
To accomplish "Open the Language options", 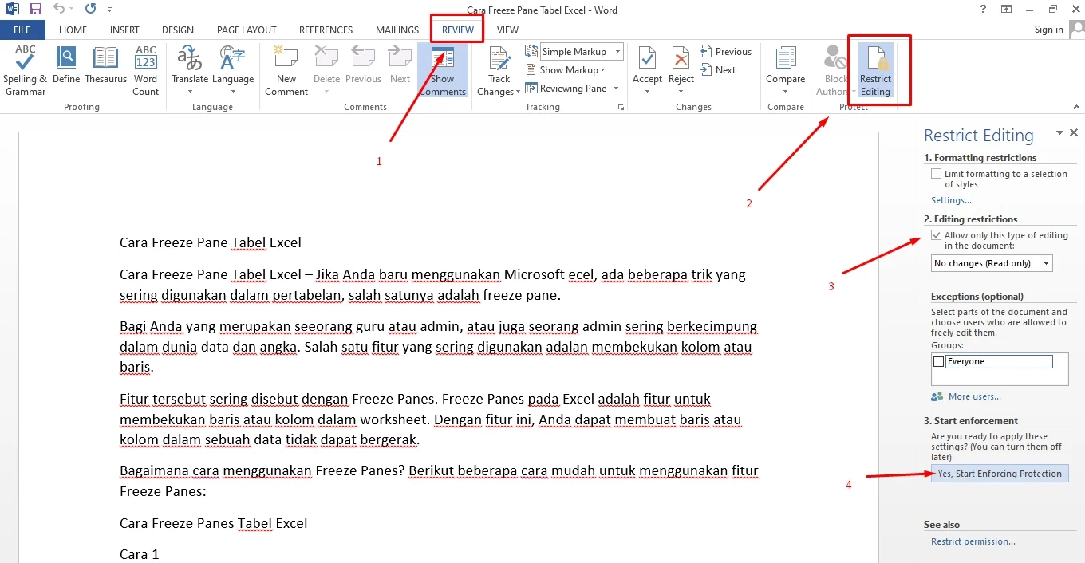I will coord(232,71).
